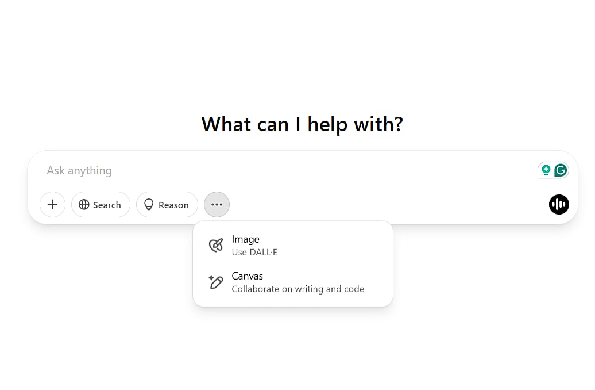Click the Search button
This screenshot has width=595, height=390.
101,205
